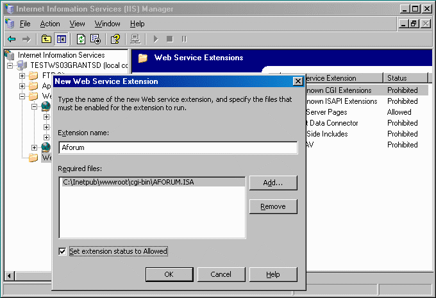Screen dimensions: 436x298
Task: Open the Action menu
Action: 50,24
